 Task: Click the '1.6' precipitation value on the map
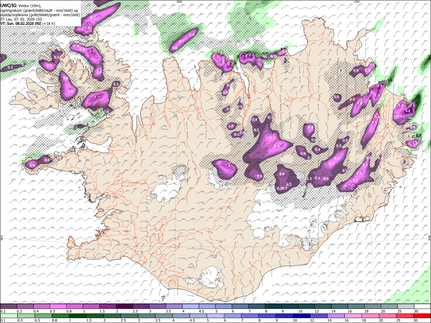point(228,165)
